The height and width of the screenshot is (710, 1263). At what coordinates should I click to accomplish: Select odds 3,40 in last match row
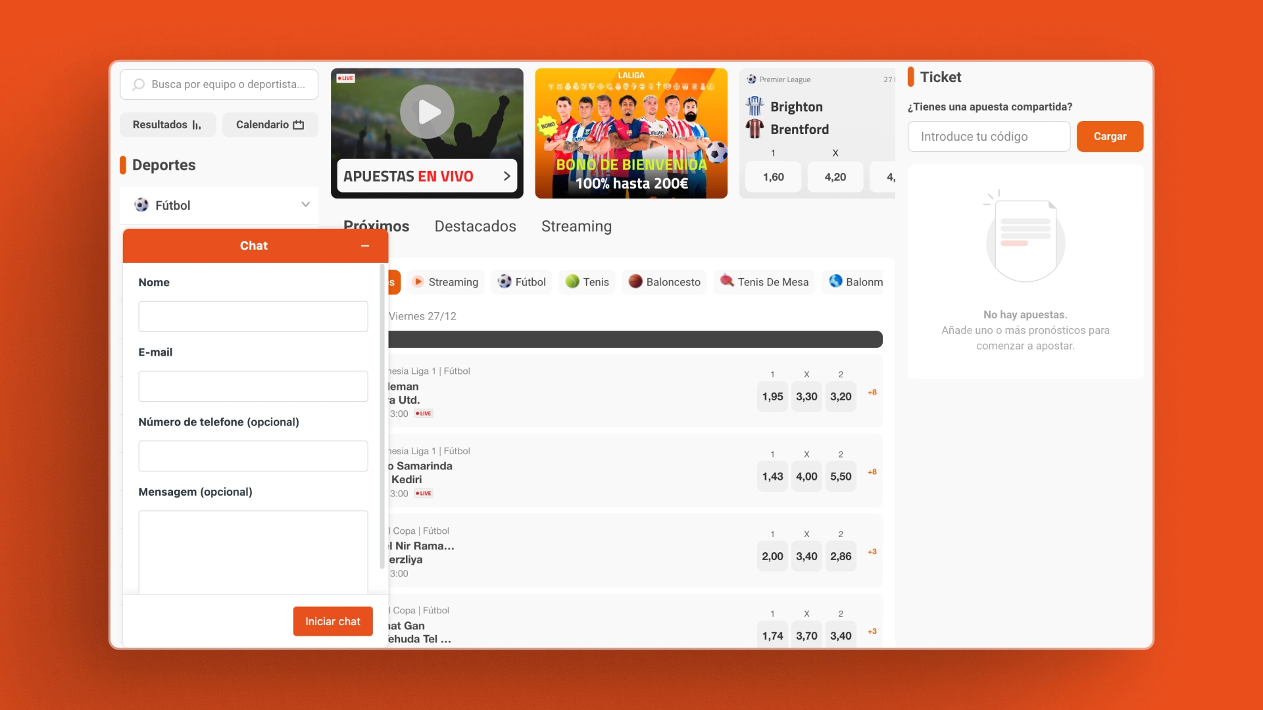(x=841, y=635)
